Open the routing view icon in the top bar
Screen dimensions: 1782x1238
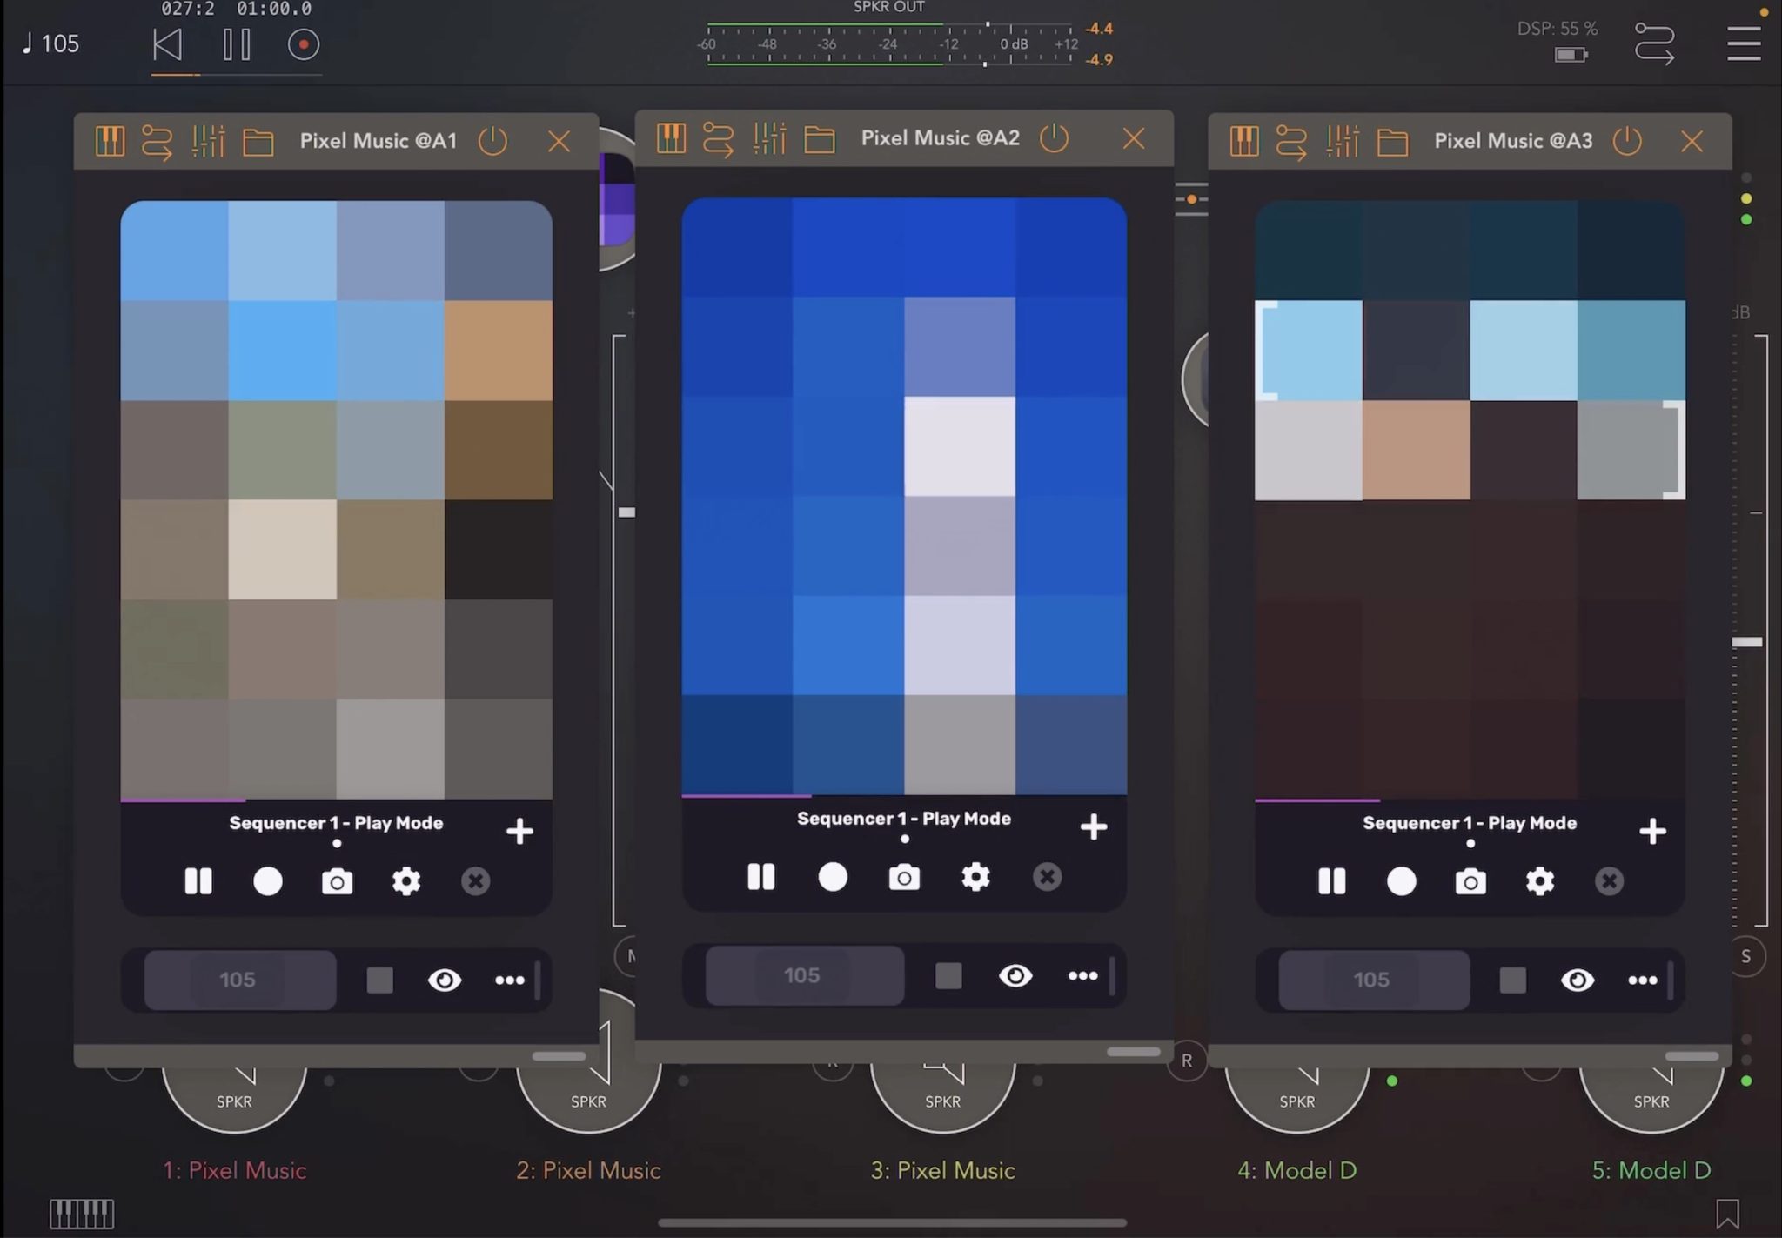click(1655, 43)
